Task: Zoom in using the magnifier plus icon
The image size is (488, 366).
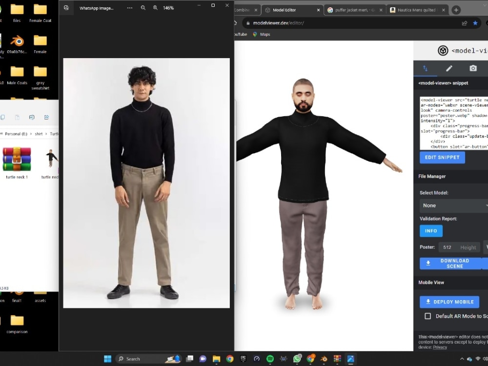Action: [x=155, y=7]
